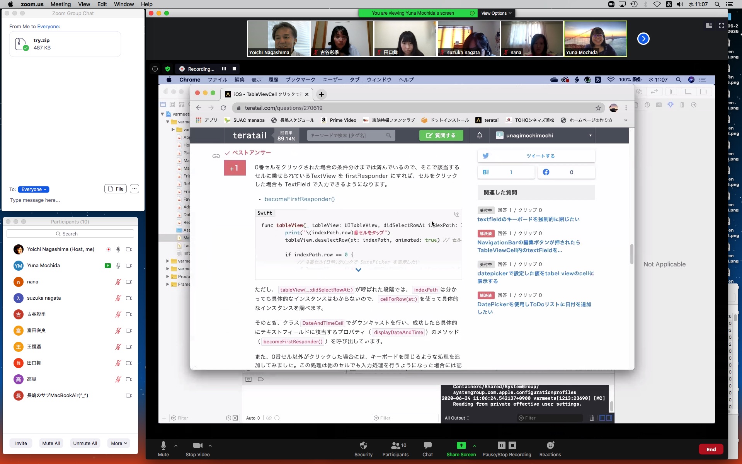The height and width of the screenshot is (464, 742).
Task: Open the Everyone recipient dropdown
Action: click(x=34, y=189)
